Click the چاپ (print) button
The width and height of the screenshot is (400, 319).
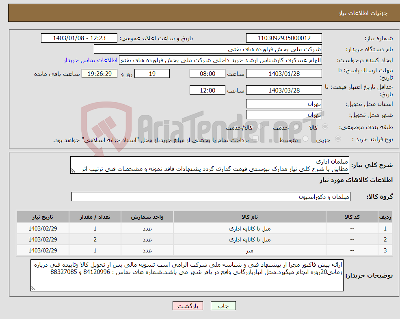(x=223, y=306)
